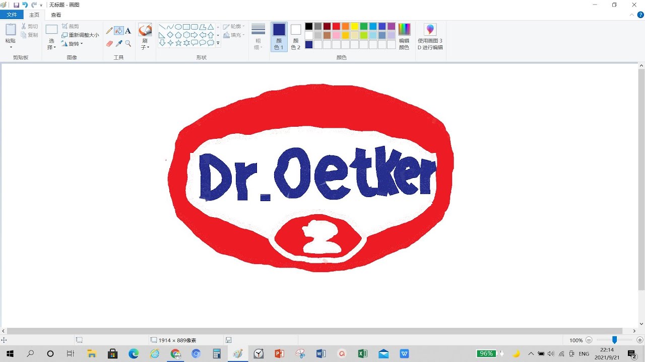Click the Save icon in quick access toolbar
This screenshot has width=645, height=362.
16,5
